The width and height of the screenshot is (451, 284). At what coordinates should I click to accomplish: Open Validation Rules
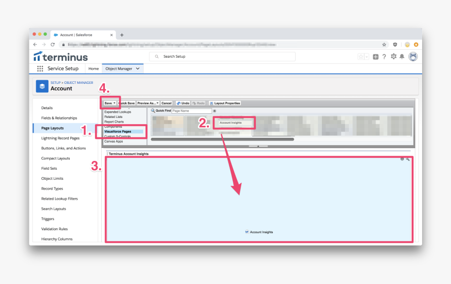pyautogui.click(x=55, y=229)
